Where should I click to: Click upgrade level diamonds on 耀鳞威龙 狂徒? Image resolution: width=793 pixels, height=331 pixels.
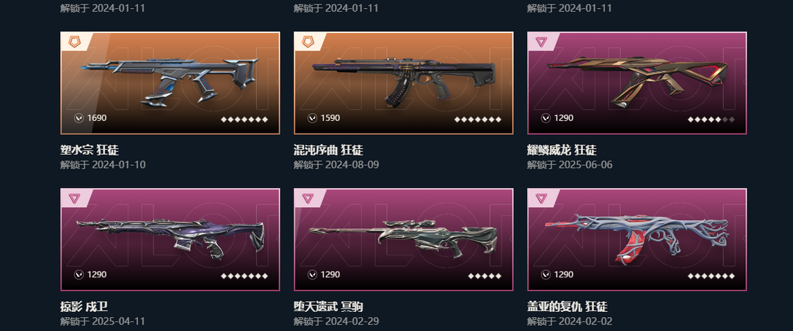[711, 120]
